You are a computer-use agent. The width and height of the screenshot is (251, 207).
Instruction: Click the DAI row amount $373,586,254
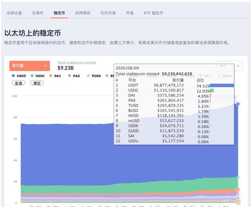tap(171, 95)
